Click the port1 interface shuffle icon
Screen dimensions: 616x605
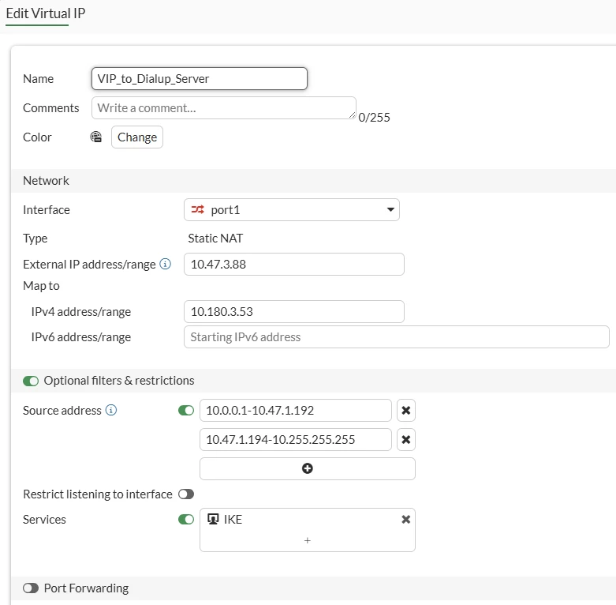point(198,209)
